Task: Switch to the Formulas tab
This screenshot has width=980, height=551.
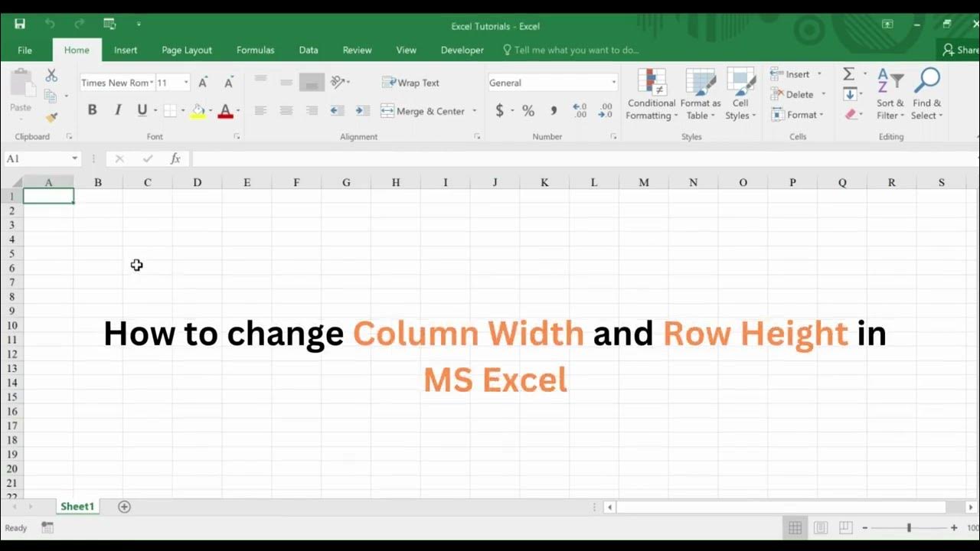Action: 256,50
